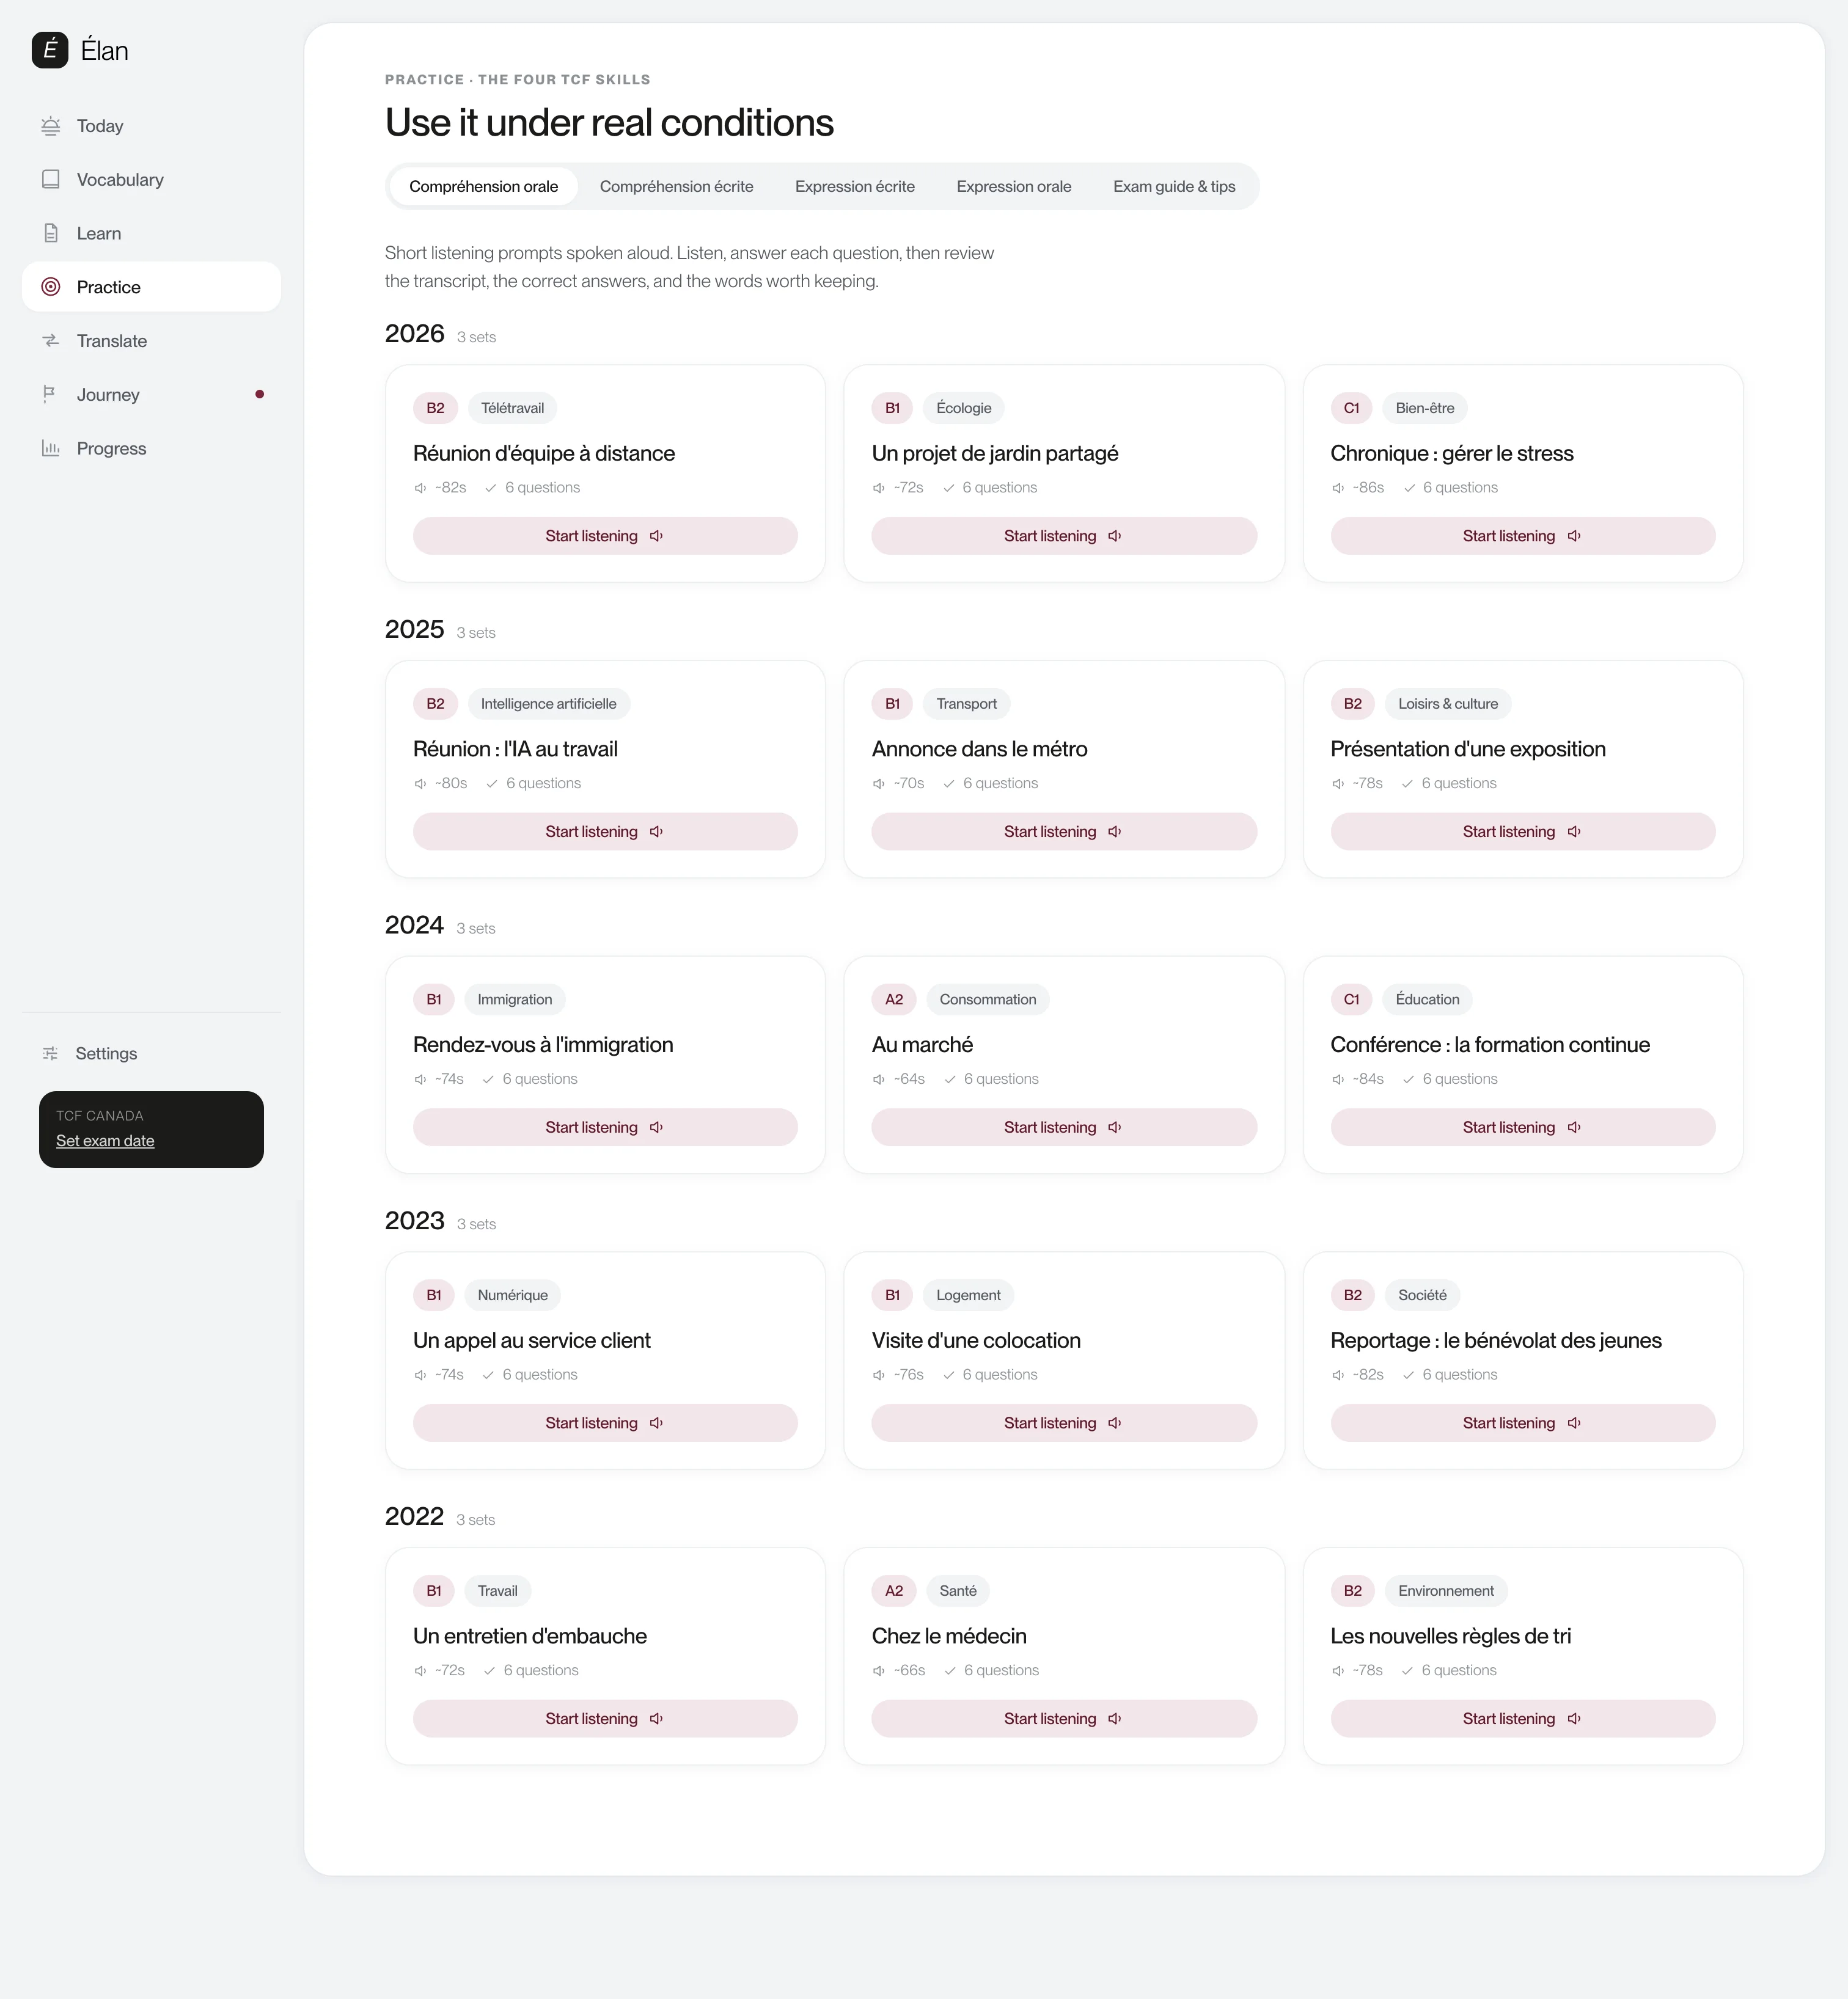Viewport: 1848px width, 1999px height.
Task: Start listening to Un entretien d'embauche
Action: click(605, 1719)
